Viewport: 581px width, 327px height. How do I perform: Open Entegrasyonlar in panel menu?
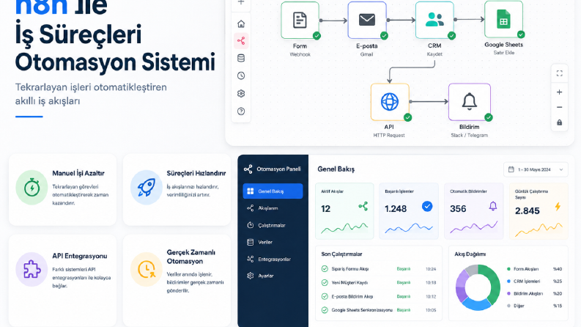point(273,259)
